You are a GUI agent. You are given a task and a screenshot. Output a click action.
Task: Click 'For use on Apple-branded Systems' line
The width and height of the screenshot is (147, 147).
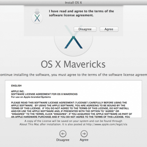tap(31, 97)
